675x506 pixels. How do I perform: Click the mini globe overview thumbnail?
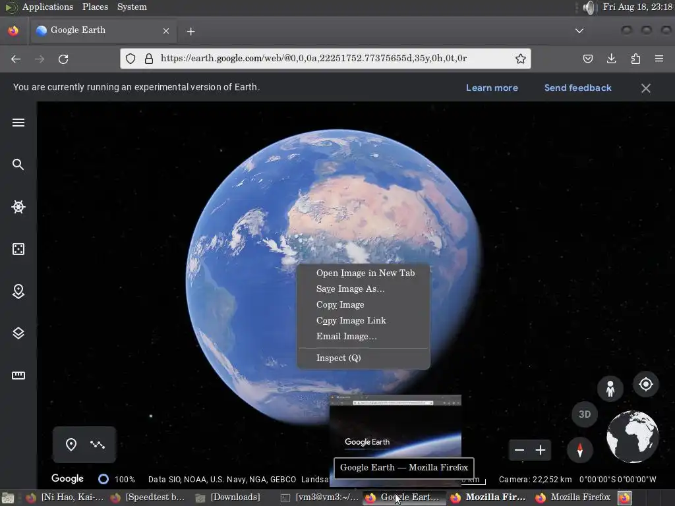point(632,437)
